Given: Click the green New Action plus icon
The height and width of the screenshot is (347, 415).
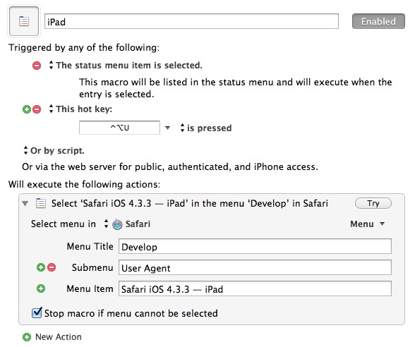Looking at the screenshot, I should pos(27,337).
